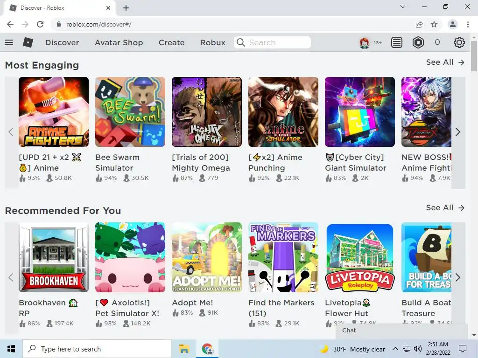Click the share page icon
This screenshot has width=478, height=358.
point(419,24)
